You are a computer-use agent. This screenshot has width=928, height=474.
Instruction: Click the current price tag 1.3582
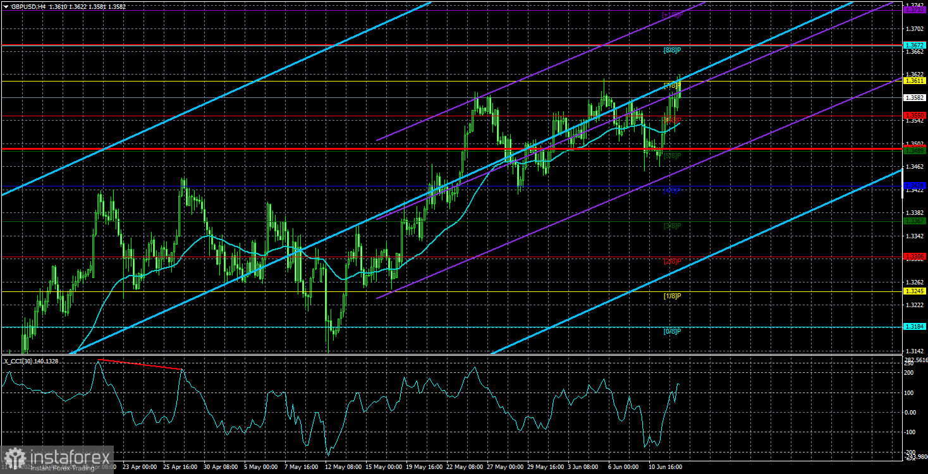coord(915,98)
